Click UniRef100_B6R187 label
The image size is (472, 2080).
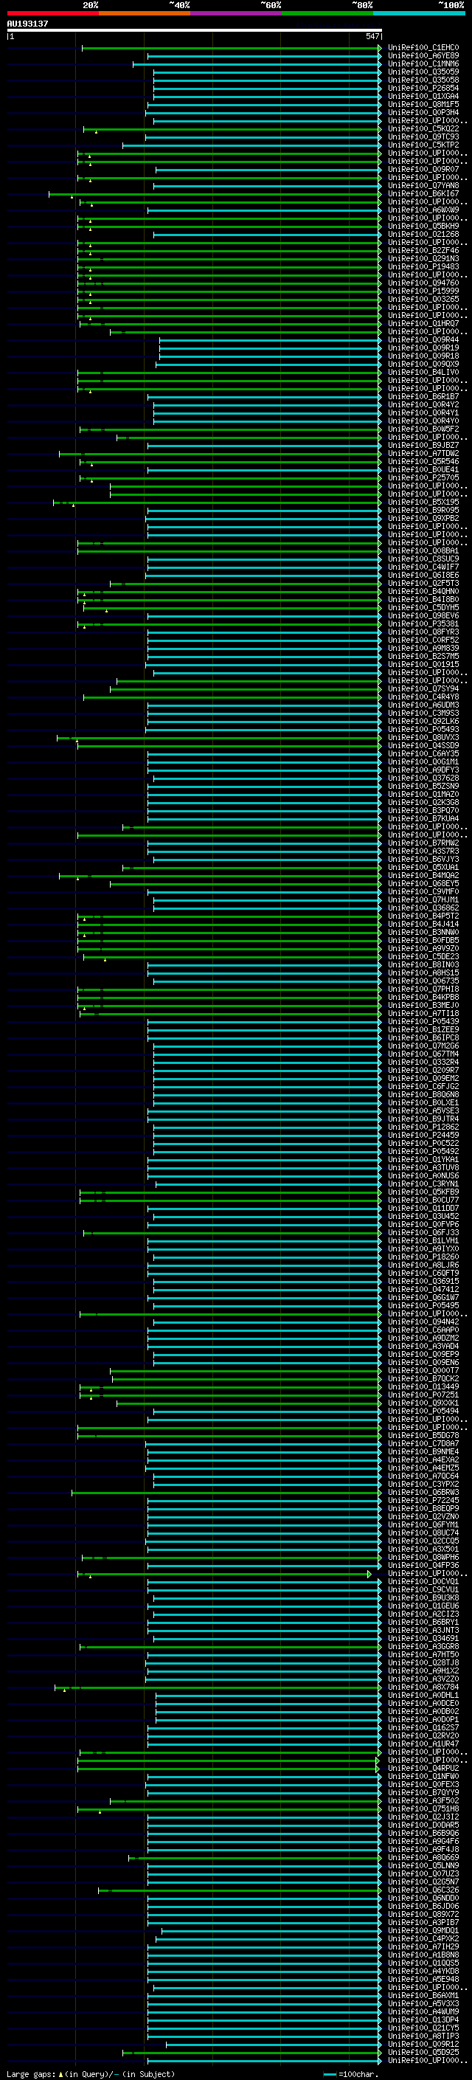tap(423, 396)
